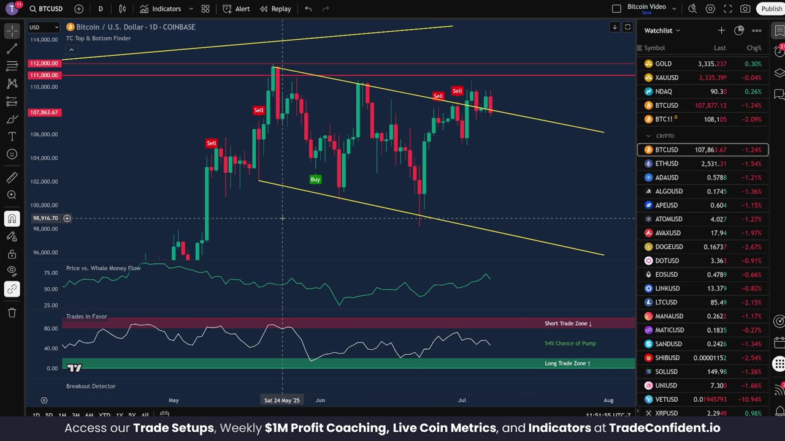Select the crosshair cursor tool
Viewport: 785px width, 441px height.
click(x=12, y=31)
